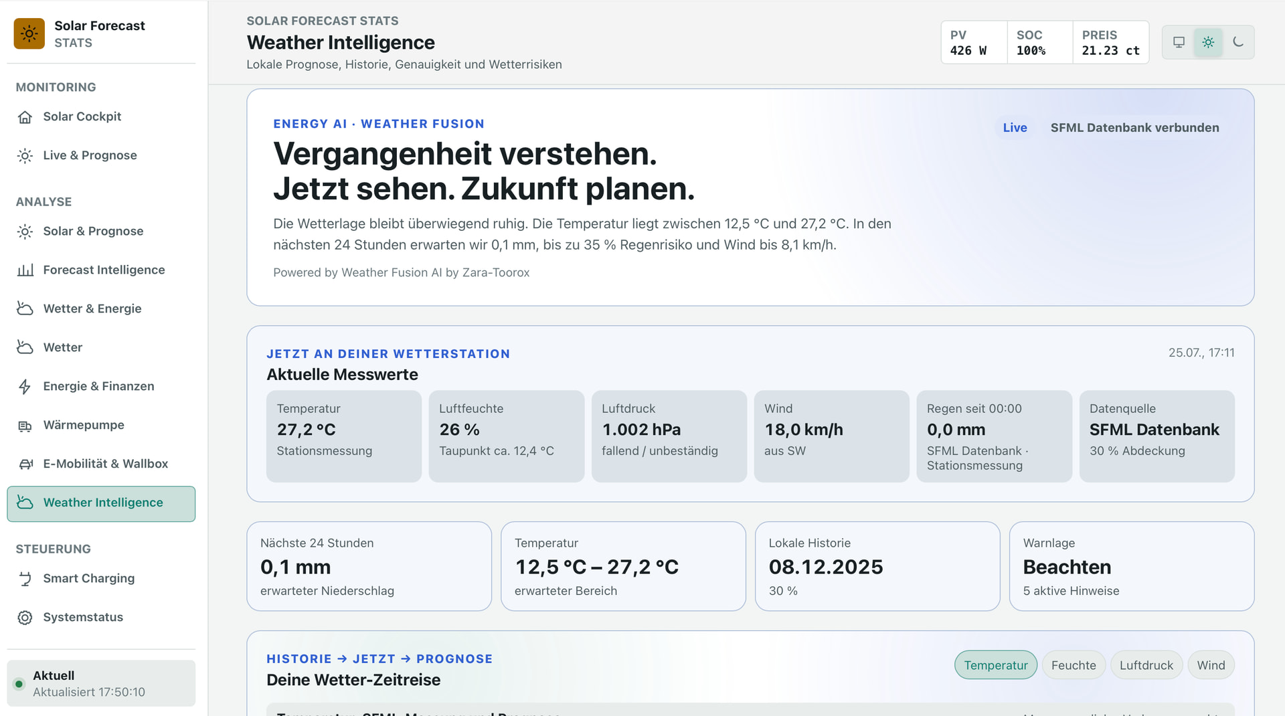Click the Luftfeuchte 26 % tile
The image size is (1285, 716).
click(x=507, y=436)
